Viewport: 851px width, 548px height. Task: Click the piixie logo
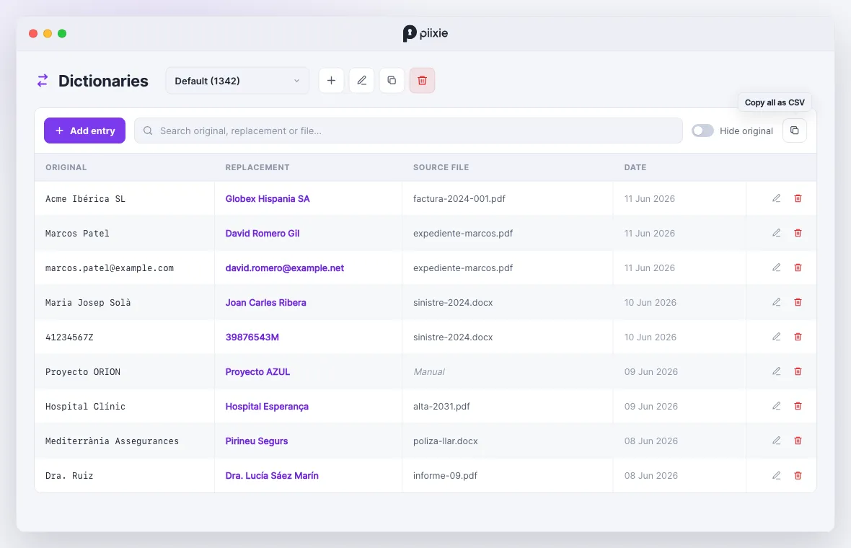(425, 34)
